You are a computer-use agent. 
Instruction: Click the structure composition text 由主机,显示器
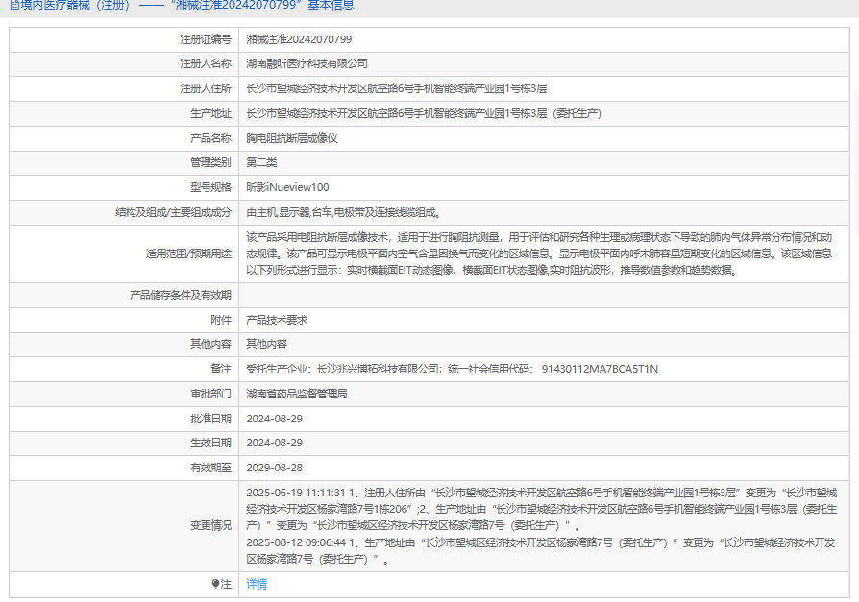343,212
